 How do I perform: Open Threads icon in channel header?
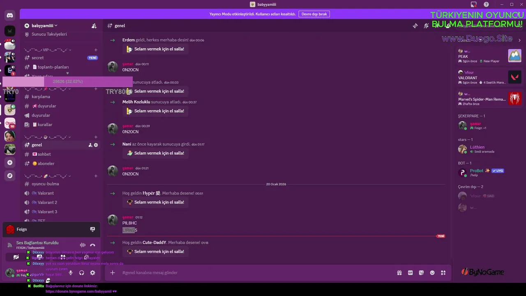point(415,25)
